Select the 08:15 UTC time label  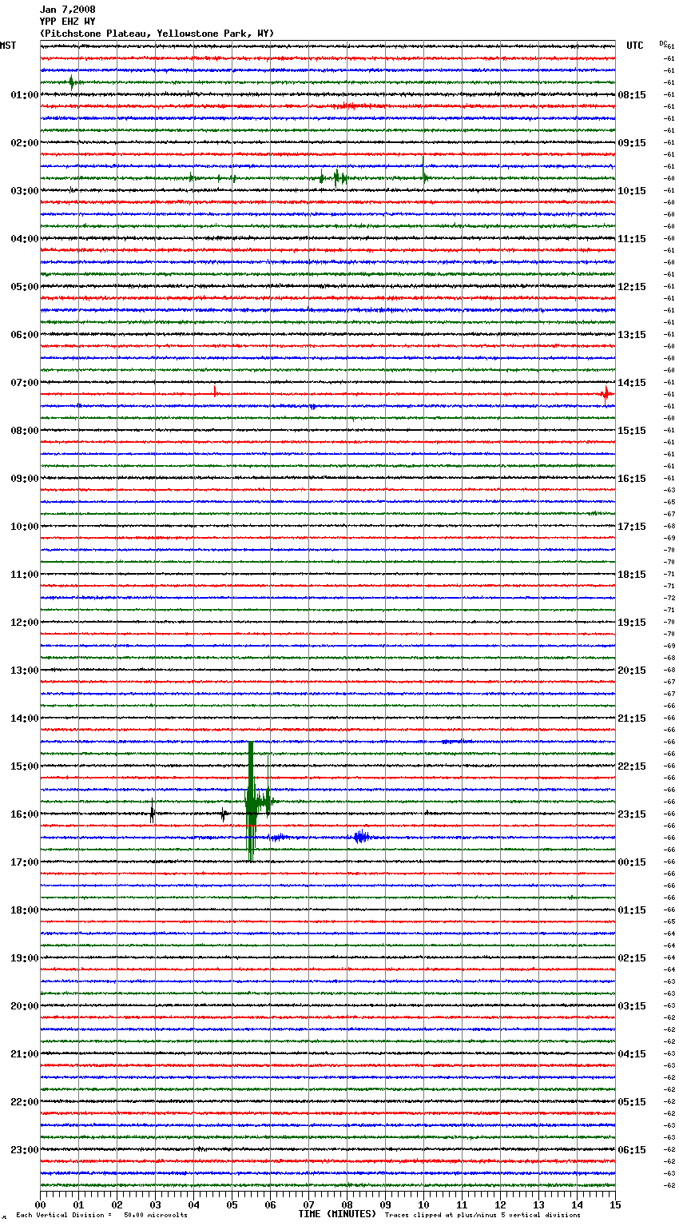[x=632, y=95]
